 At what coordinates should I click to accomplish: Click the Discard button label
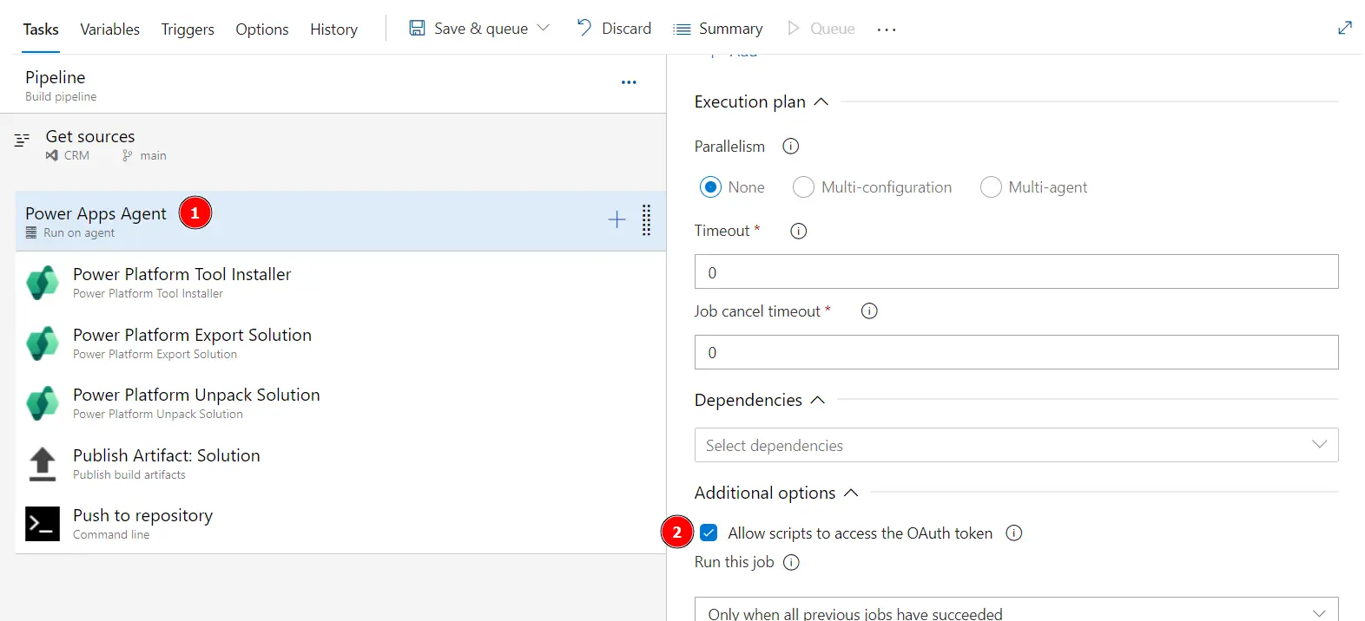tap(626, 29)
